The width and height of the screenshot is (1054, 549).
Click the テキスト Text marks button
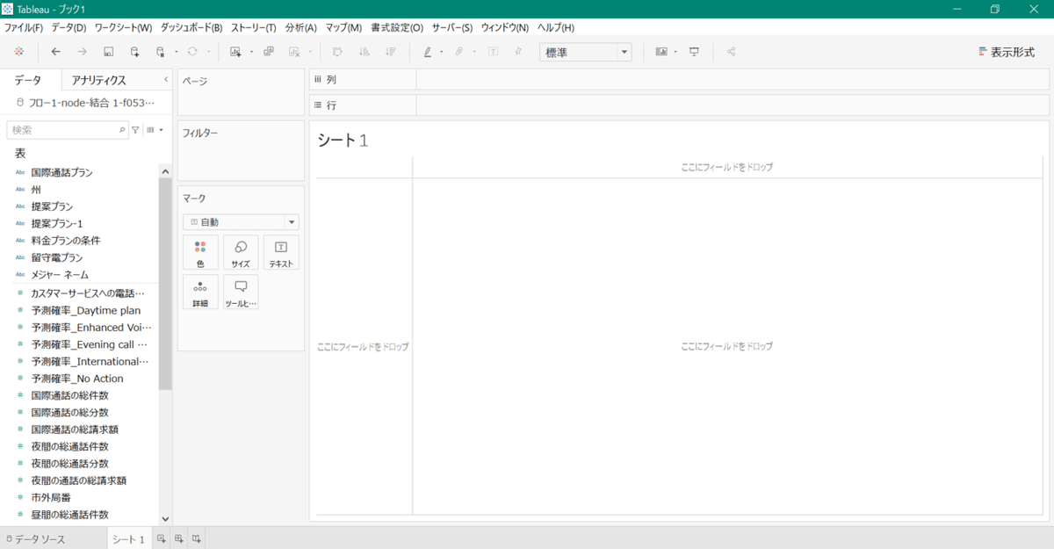pyautogui.click(x=281, y=252)
